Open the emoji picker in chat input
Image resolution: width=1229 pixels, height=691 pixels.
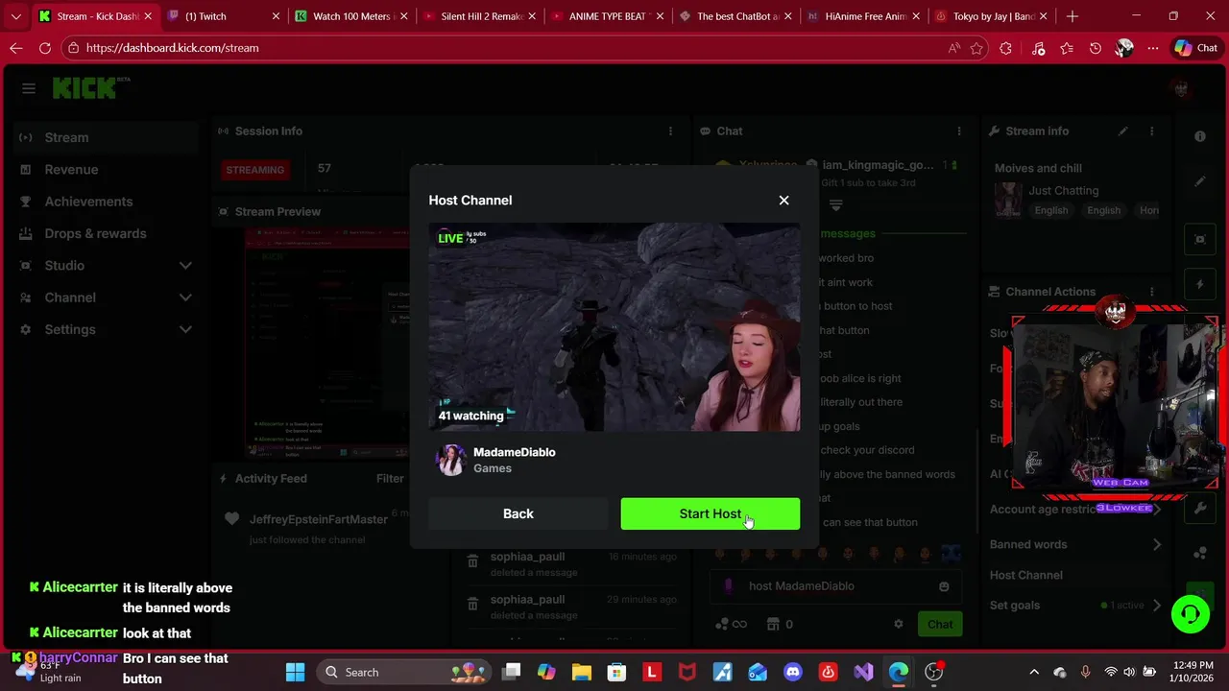click(944, 585)
